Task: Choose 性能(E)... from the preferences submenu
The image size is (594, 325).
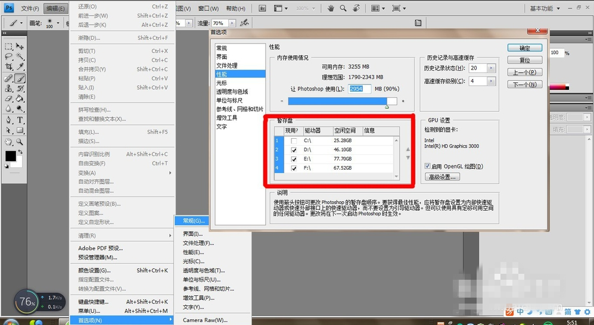Action: coord(193,252)
